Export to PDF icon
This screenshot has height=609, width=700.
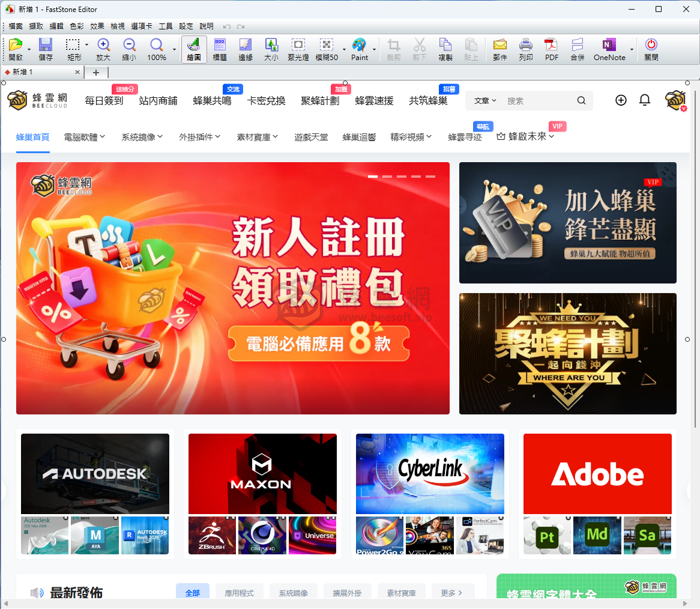click(x=552, y=49)
